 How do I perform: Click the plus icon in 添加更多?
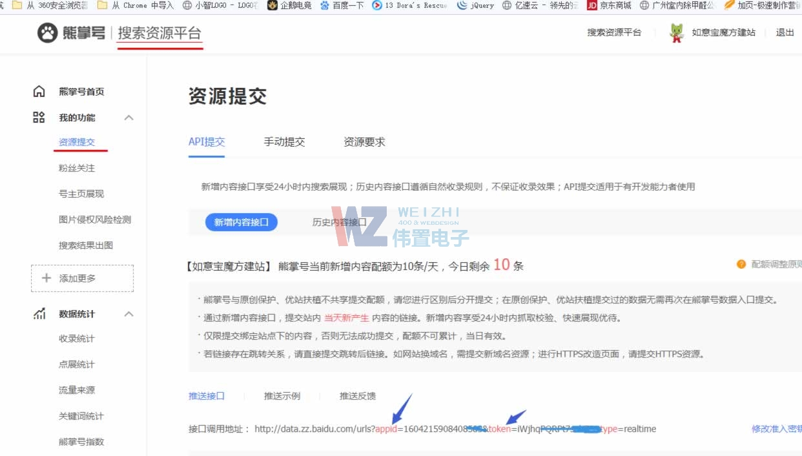point(46,278)
